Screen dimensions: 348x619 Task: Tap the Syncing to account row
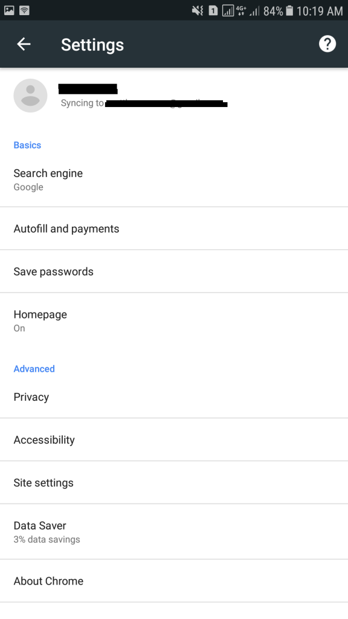[174, 96]
